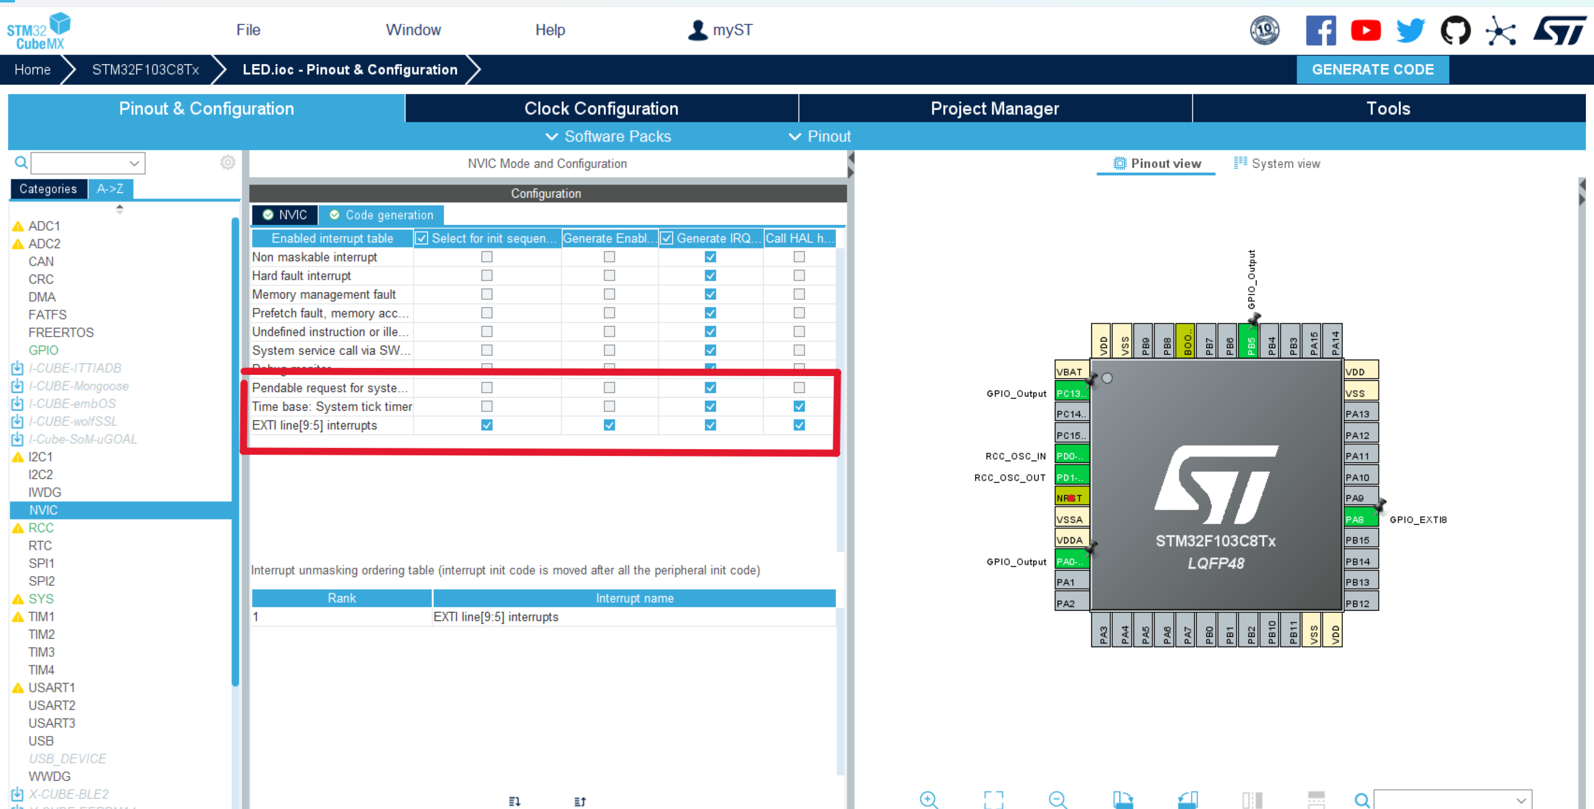Image resolution: width=1594 pixels, height=809 pixels.
Task: Click the PC13 pin on the chip
Action: tap(1072, 393)
